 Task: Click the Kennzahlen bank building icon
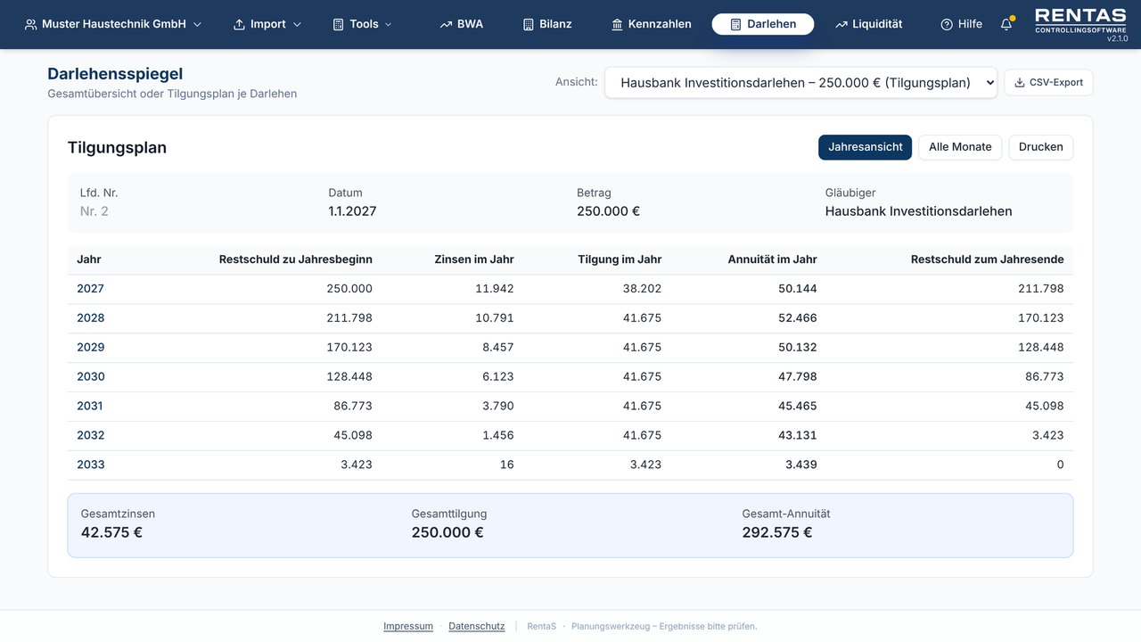pyautogui.click(x=617, y=25)
